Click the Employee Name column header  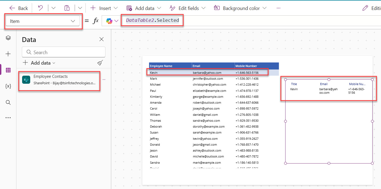(170, 66)
